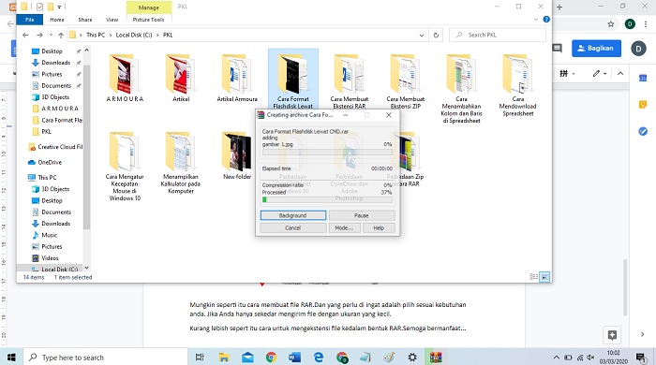Click Bagikan share button in Docs
Screen dimensions: 656x365
coord(596,49)
